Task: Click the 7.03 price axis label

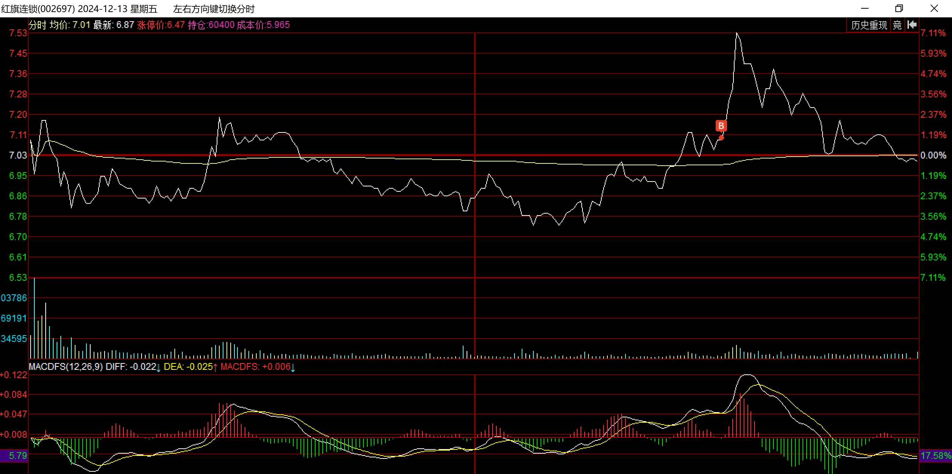Action: 18,155
